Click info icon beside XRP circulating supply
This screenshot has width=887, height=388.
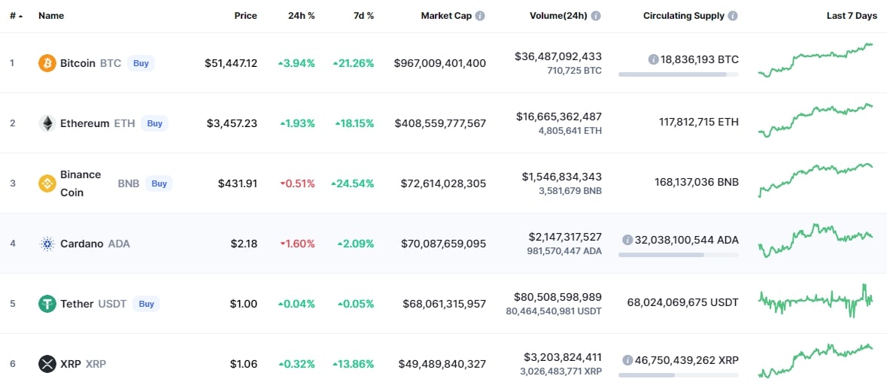(x=627, y=359)
